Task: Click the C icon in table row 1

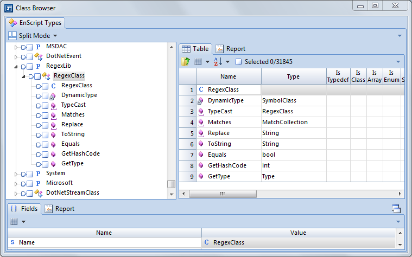Action: tap(201, 89)
